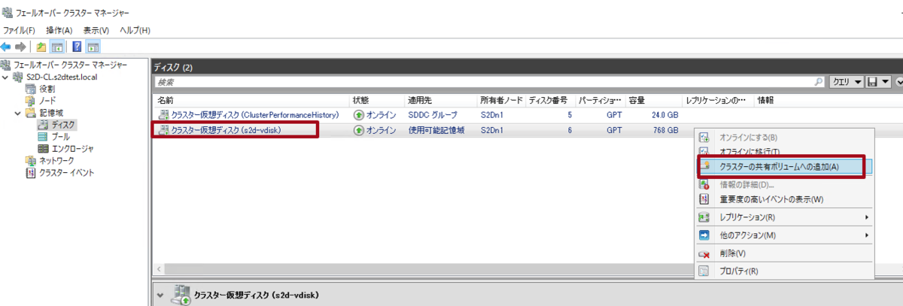Toggle the action pane toolbar icon
The width and height of the screenshot is (903, 306).
pos(93,47)
